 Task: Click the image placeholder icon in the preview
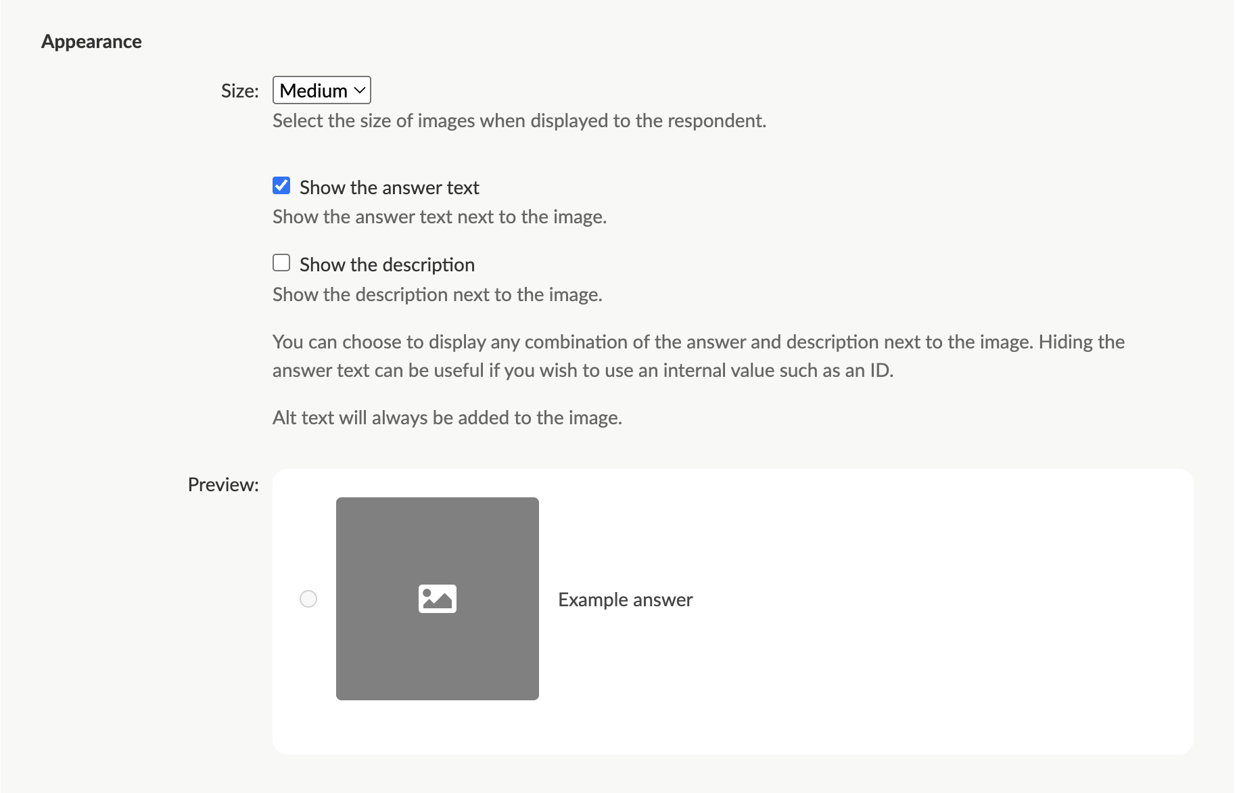(x=437, y=597)
